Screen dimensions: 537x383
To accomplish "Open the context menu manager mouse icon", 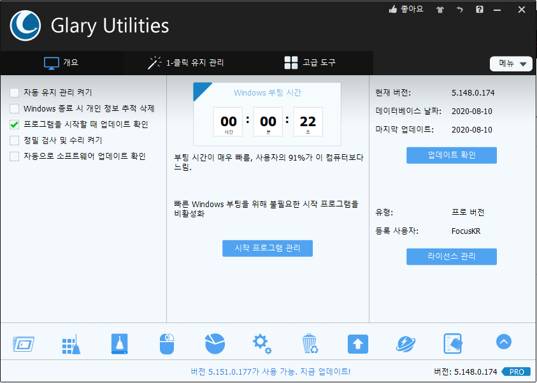I will click(x=167, y=343).
